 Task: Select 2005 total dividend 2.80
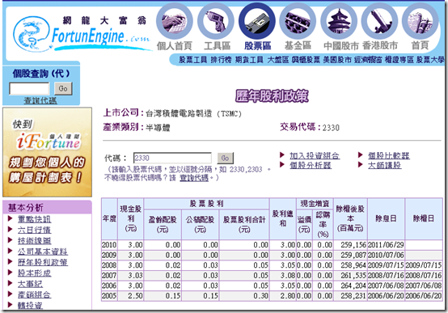(282, 295)
